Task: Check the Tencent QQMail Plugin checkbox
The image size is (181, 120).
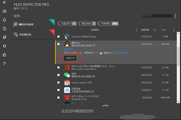Action: pyautogui.click(x=59, y=36)
